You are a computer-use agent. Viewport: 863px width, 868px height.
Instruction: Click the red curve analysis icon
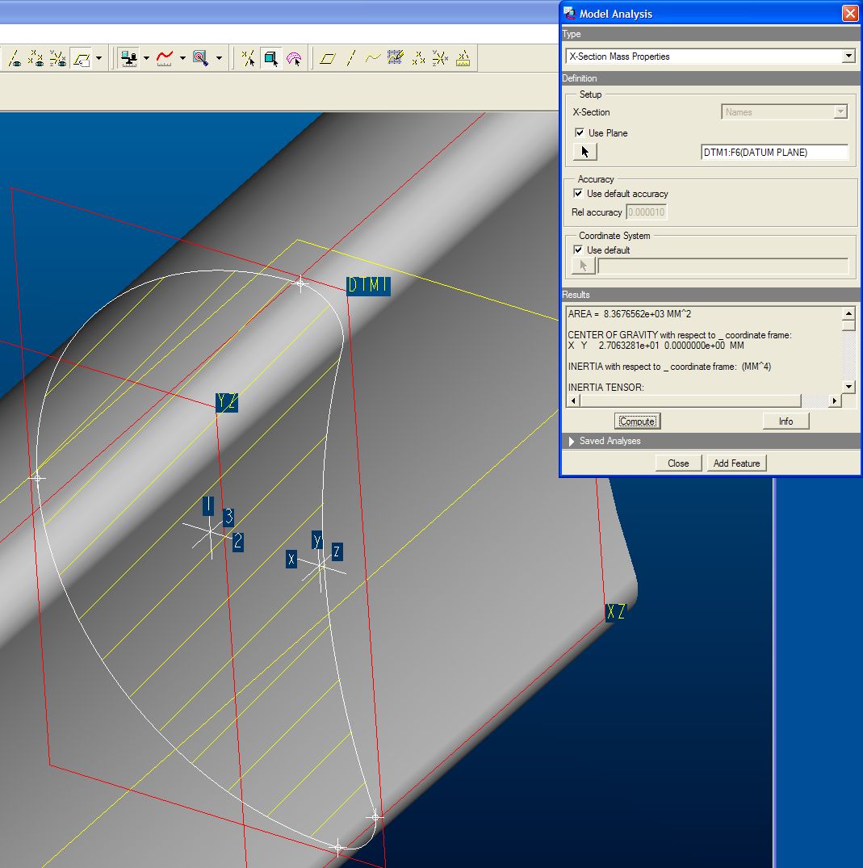(x=165, y=58)
